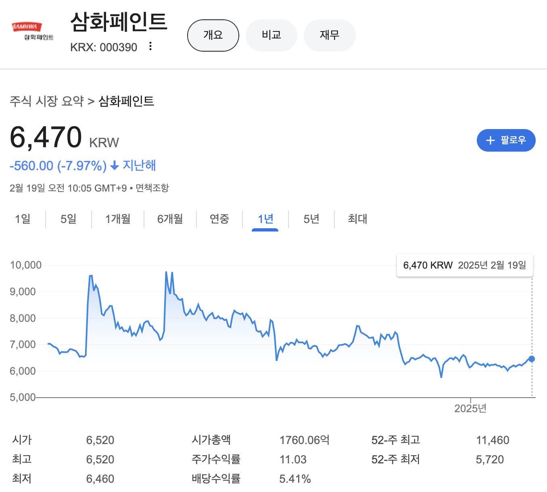
Task: Click the current data point on chart
Action: [532, 359]
